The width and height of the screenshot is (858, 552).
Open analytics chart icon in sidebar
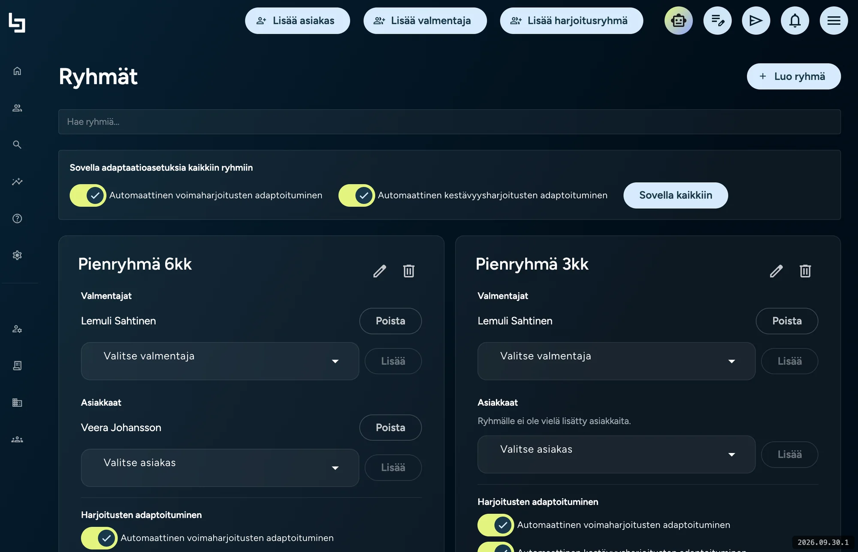[17, 182]
